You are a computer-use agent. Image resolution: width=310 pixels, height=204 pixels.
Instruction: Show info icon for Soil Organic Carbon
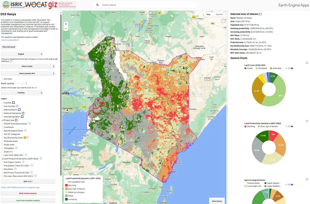(23, 162)
